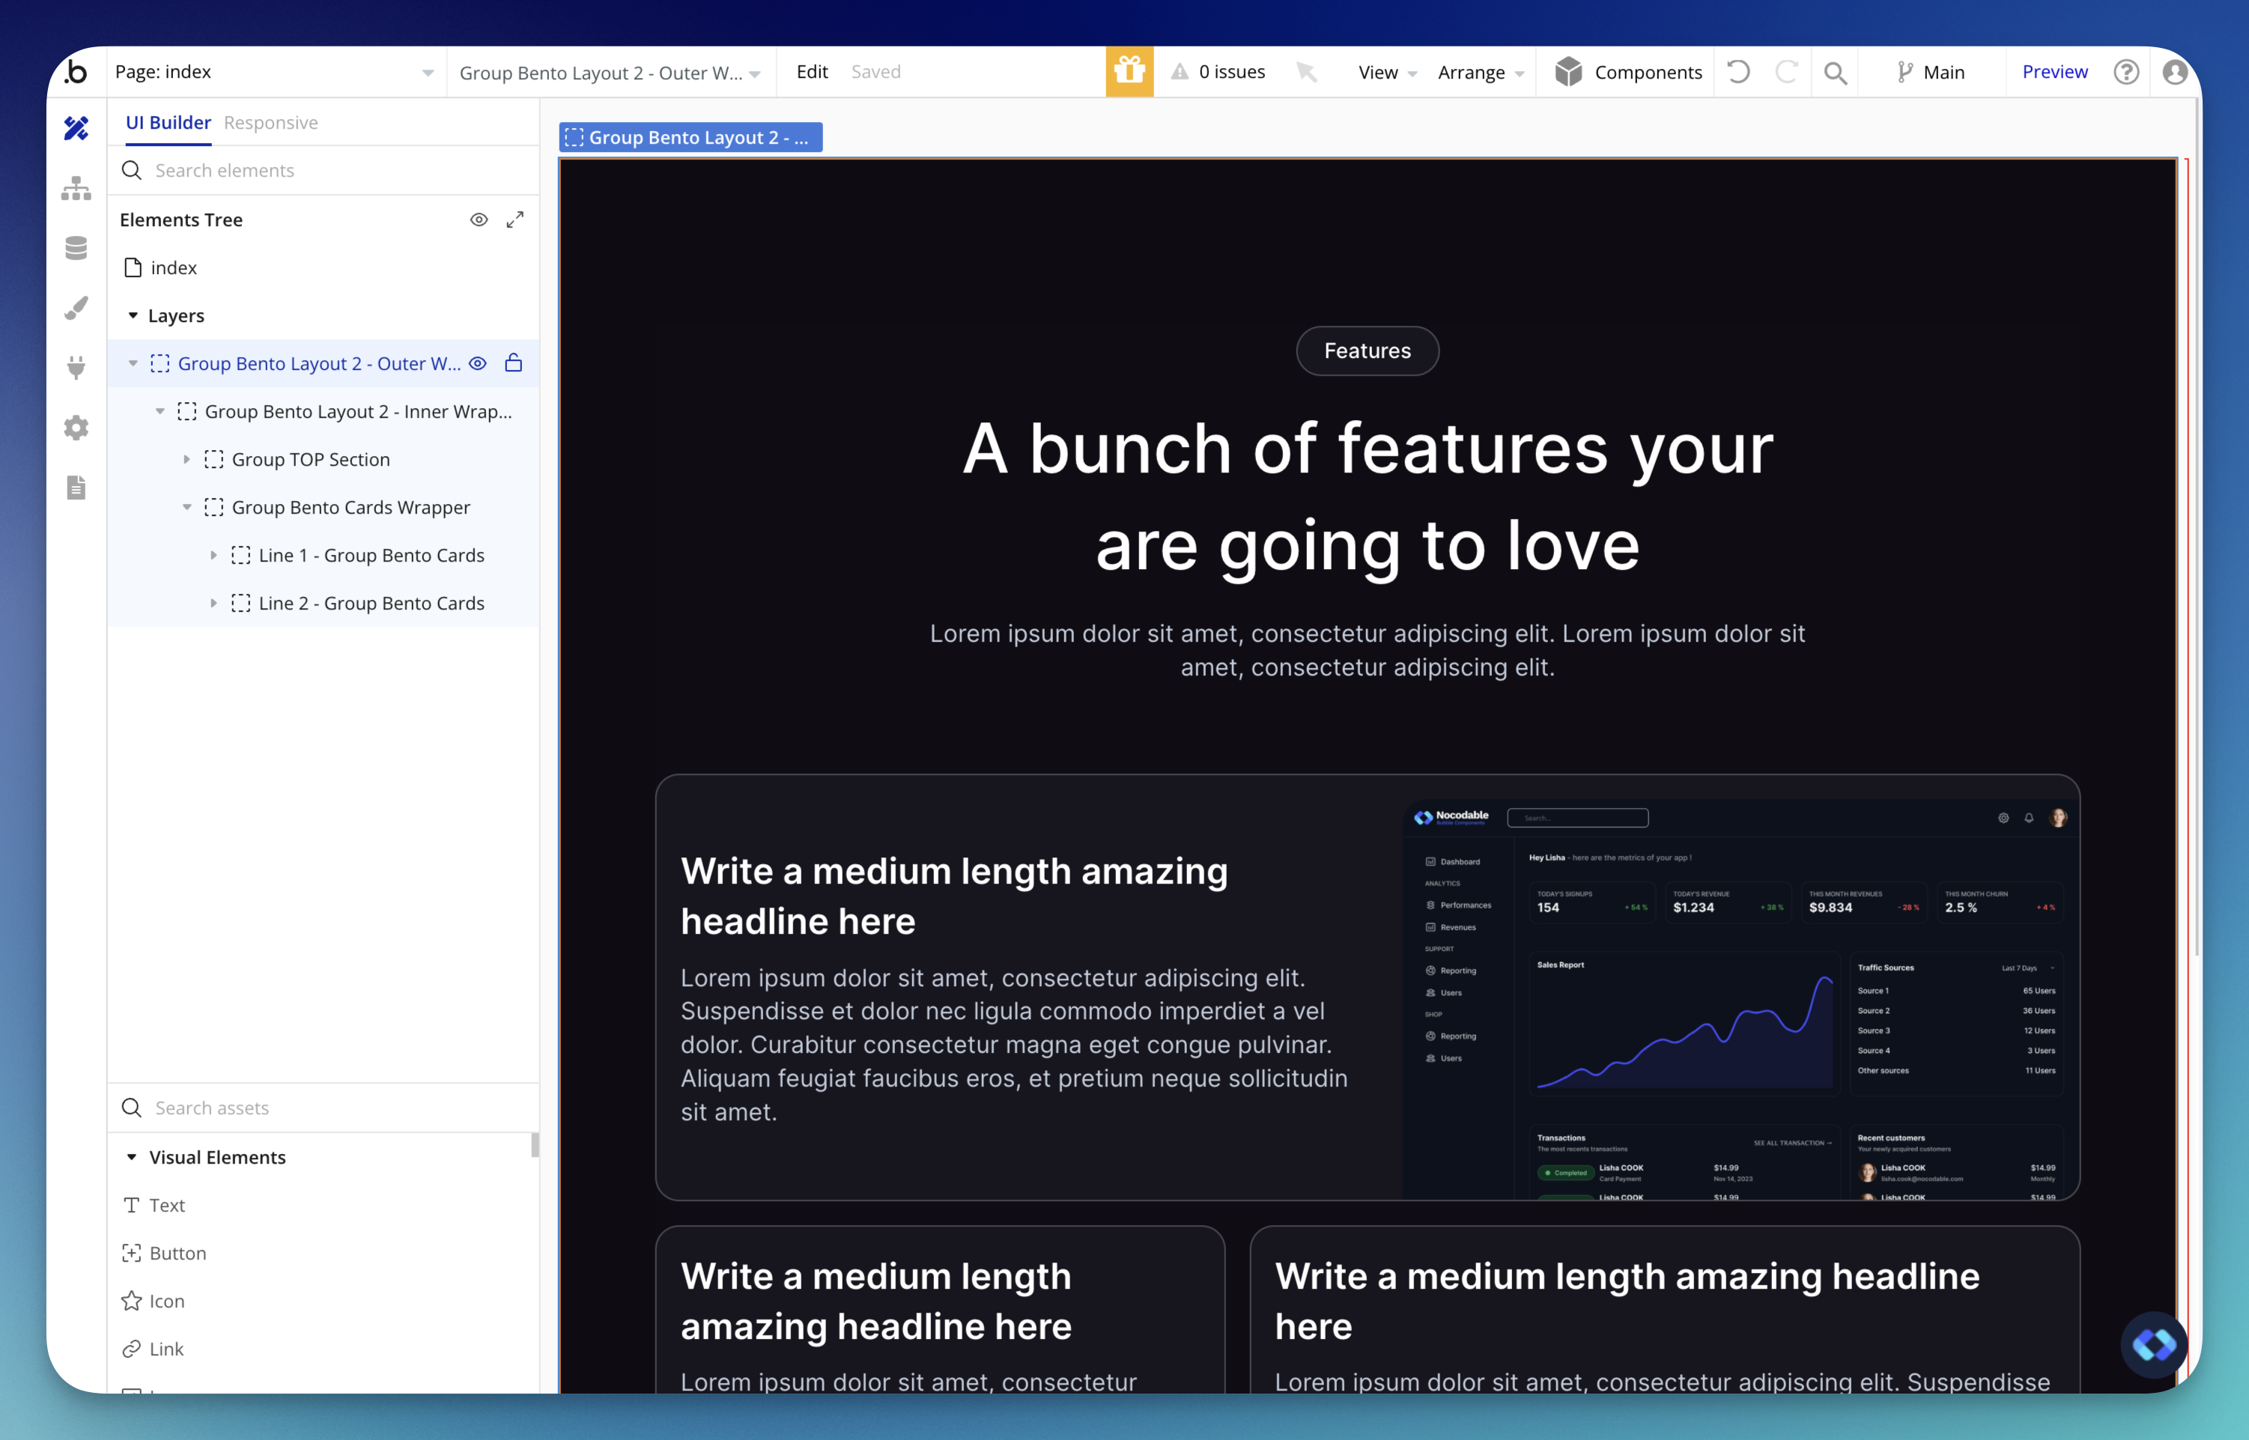Expand the Elements Tree panel with arrows icon

(515, 219)
